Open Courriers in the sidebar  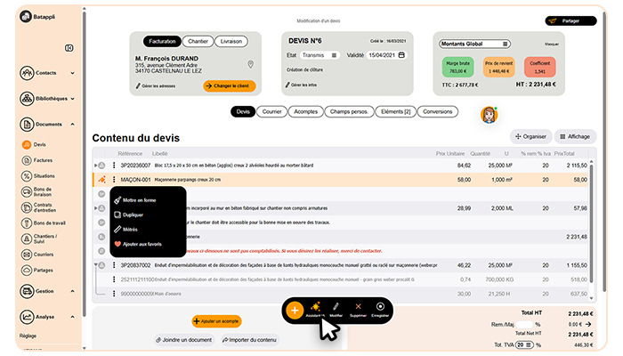(37, 255)
